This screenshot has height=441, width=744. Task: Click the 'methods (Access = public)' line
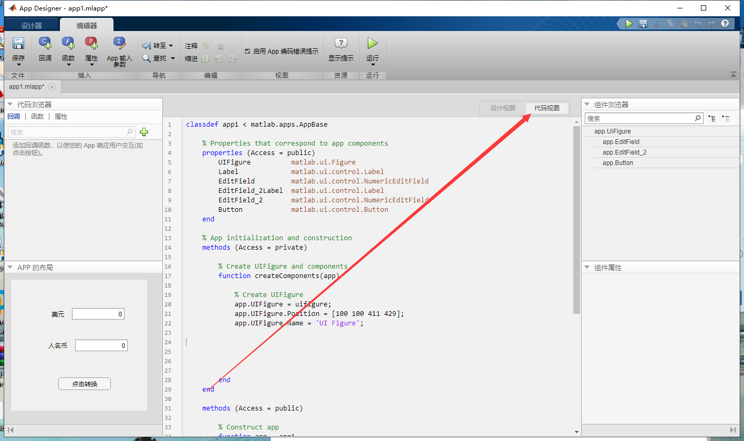coord(253,408)
